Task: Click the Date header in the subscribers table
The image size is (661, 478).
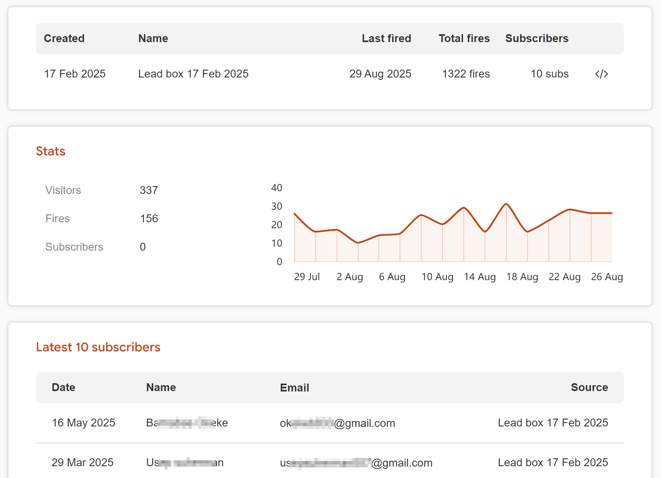Action: [63, 388]
